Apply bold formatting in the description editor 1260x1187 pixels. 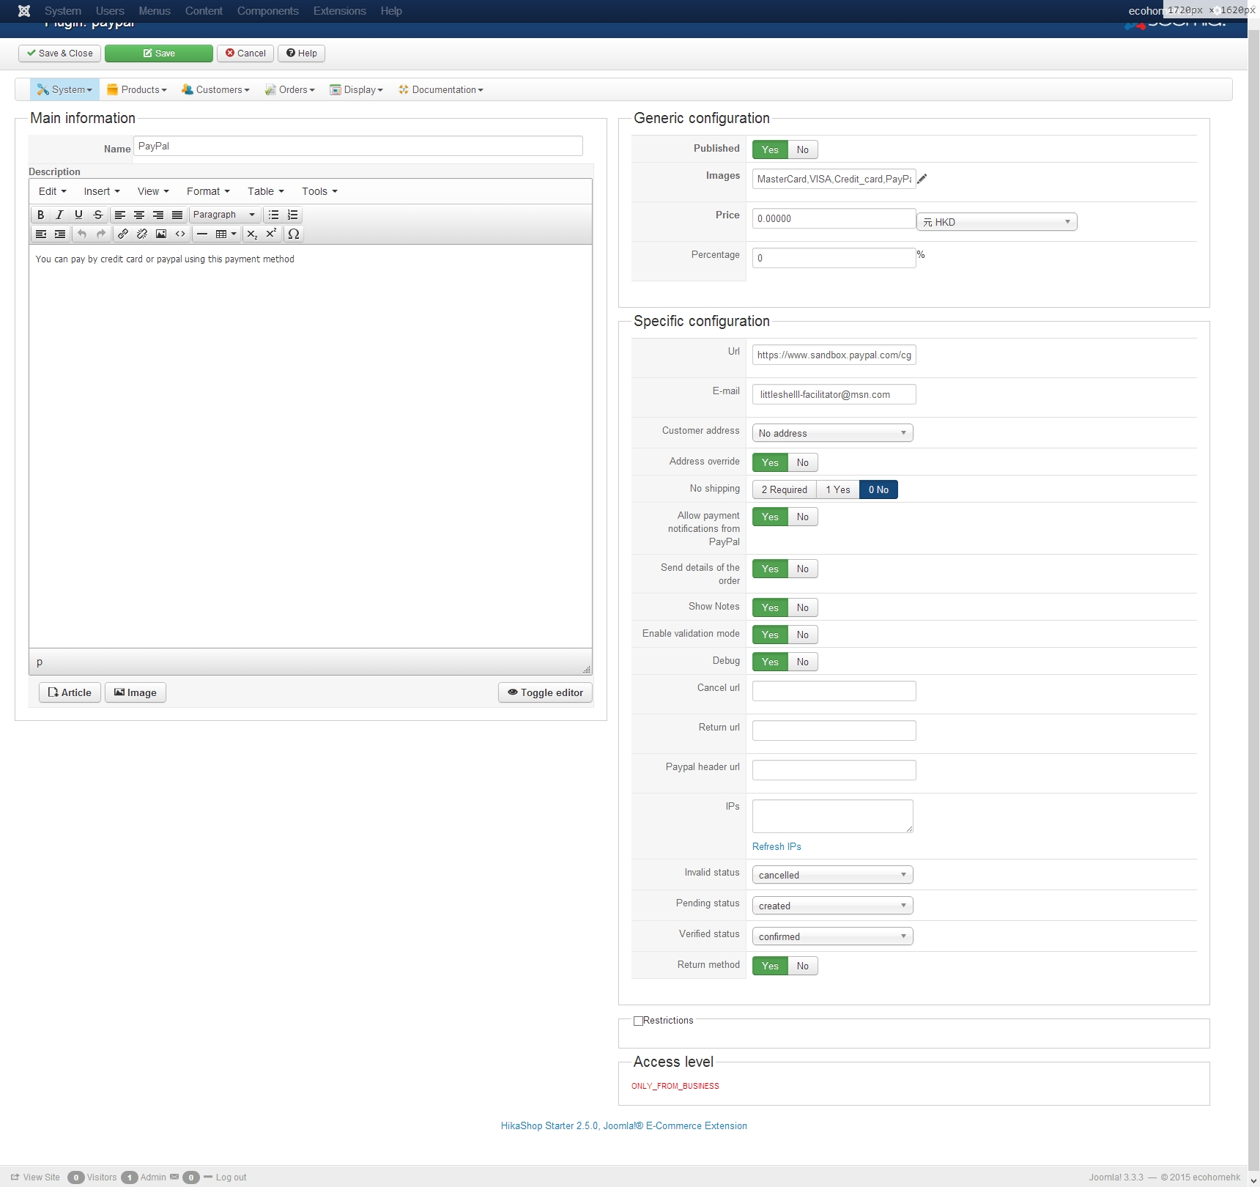[41, 215]
